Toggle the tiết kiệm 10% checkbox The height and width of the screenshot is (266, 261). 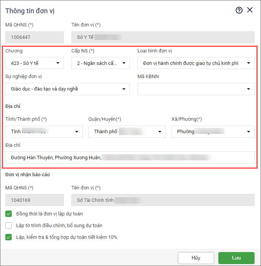coord(9,237)
